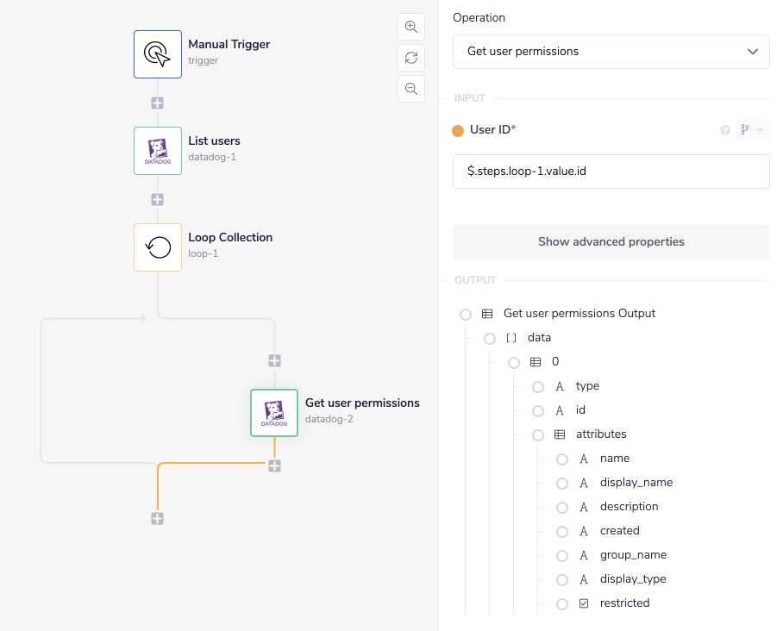Click the OUTPUT section header
The image size is (783, 631).
coord(474,279)
